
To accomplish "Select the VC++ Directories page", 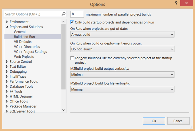I will click(x=27, y=47).
